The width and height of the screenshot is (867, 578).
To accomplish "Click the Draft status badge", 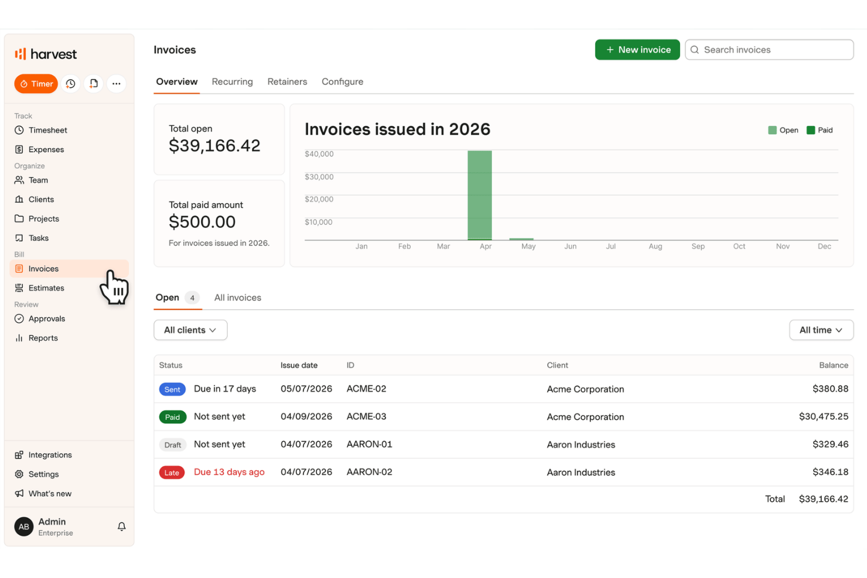I will 173,445.
